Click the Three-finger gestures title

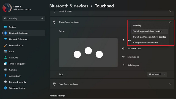(69, 22)
